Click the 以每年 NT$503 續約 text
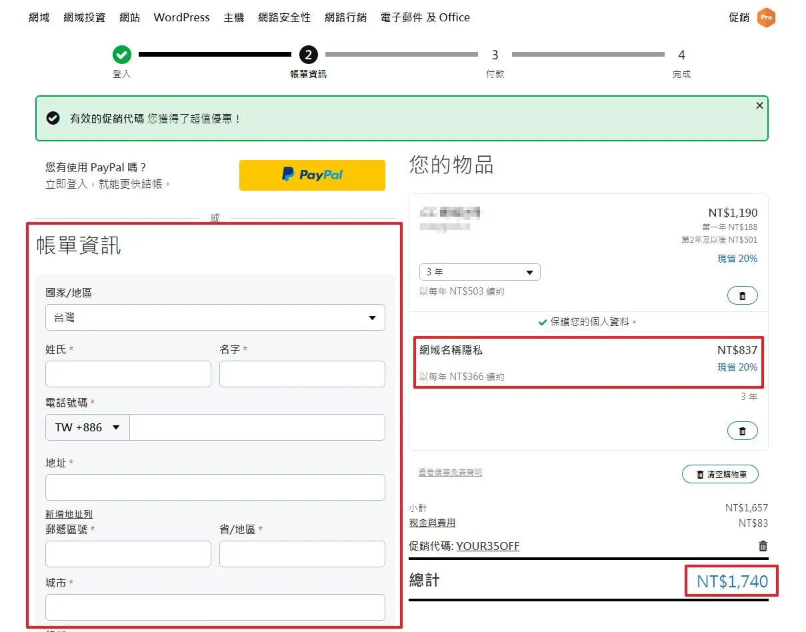This screenshot has height=632, width=806. point(462,291)
